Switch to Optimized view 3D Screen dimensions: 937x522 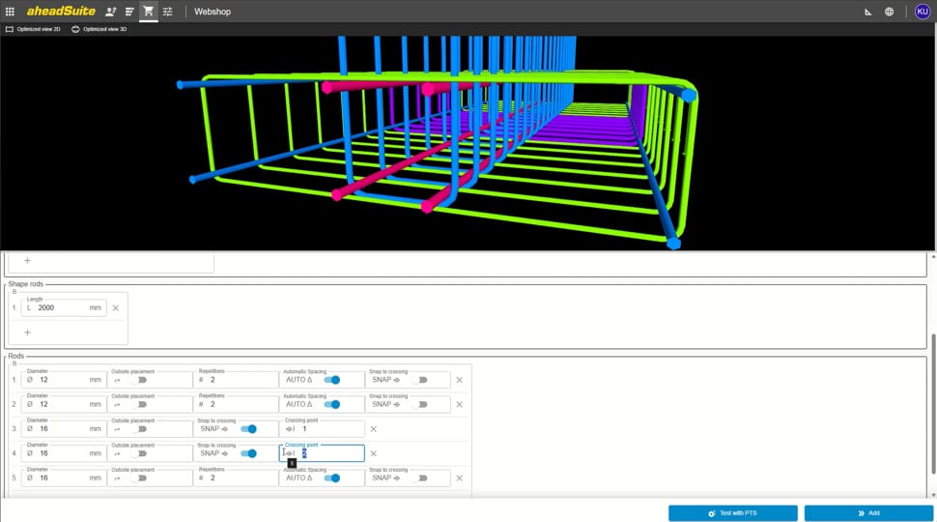point(99,29)
